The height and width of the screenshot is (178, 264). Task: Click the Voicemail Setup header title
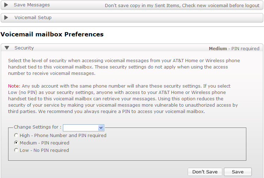point(33,18)
